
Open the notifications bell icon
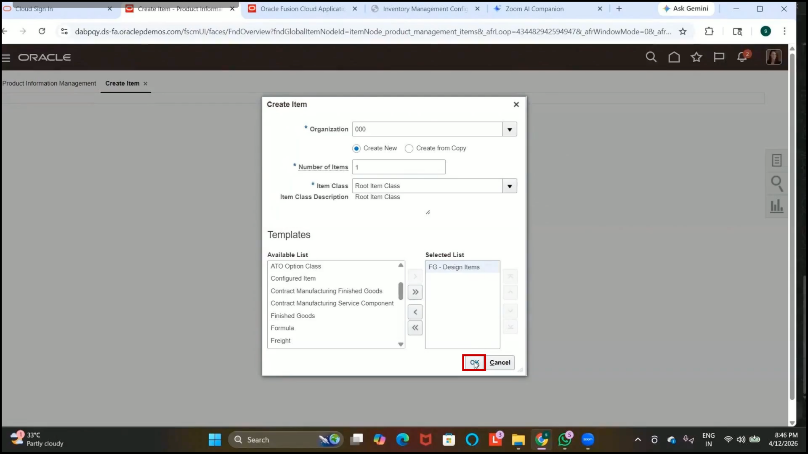click(x=742, y=57)
